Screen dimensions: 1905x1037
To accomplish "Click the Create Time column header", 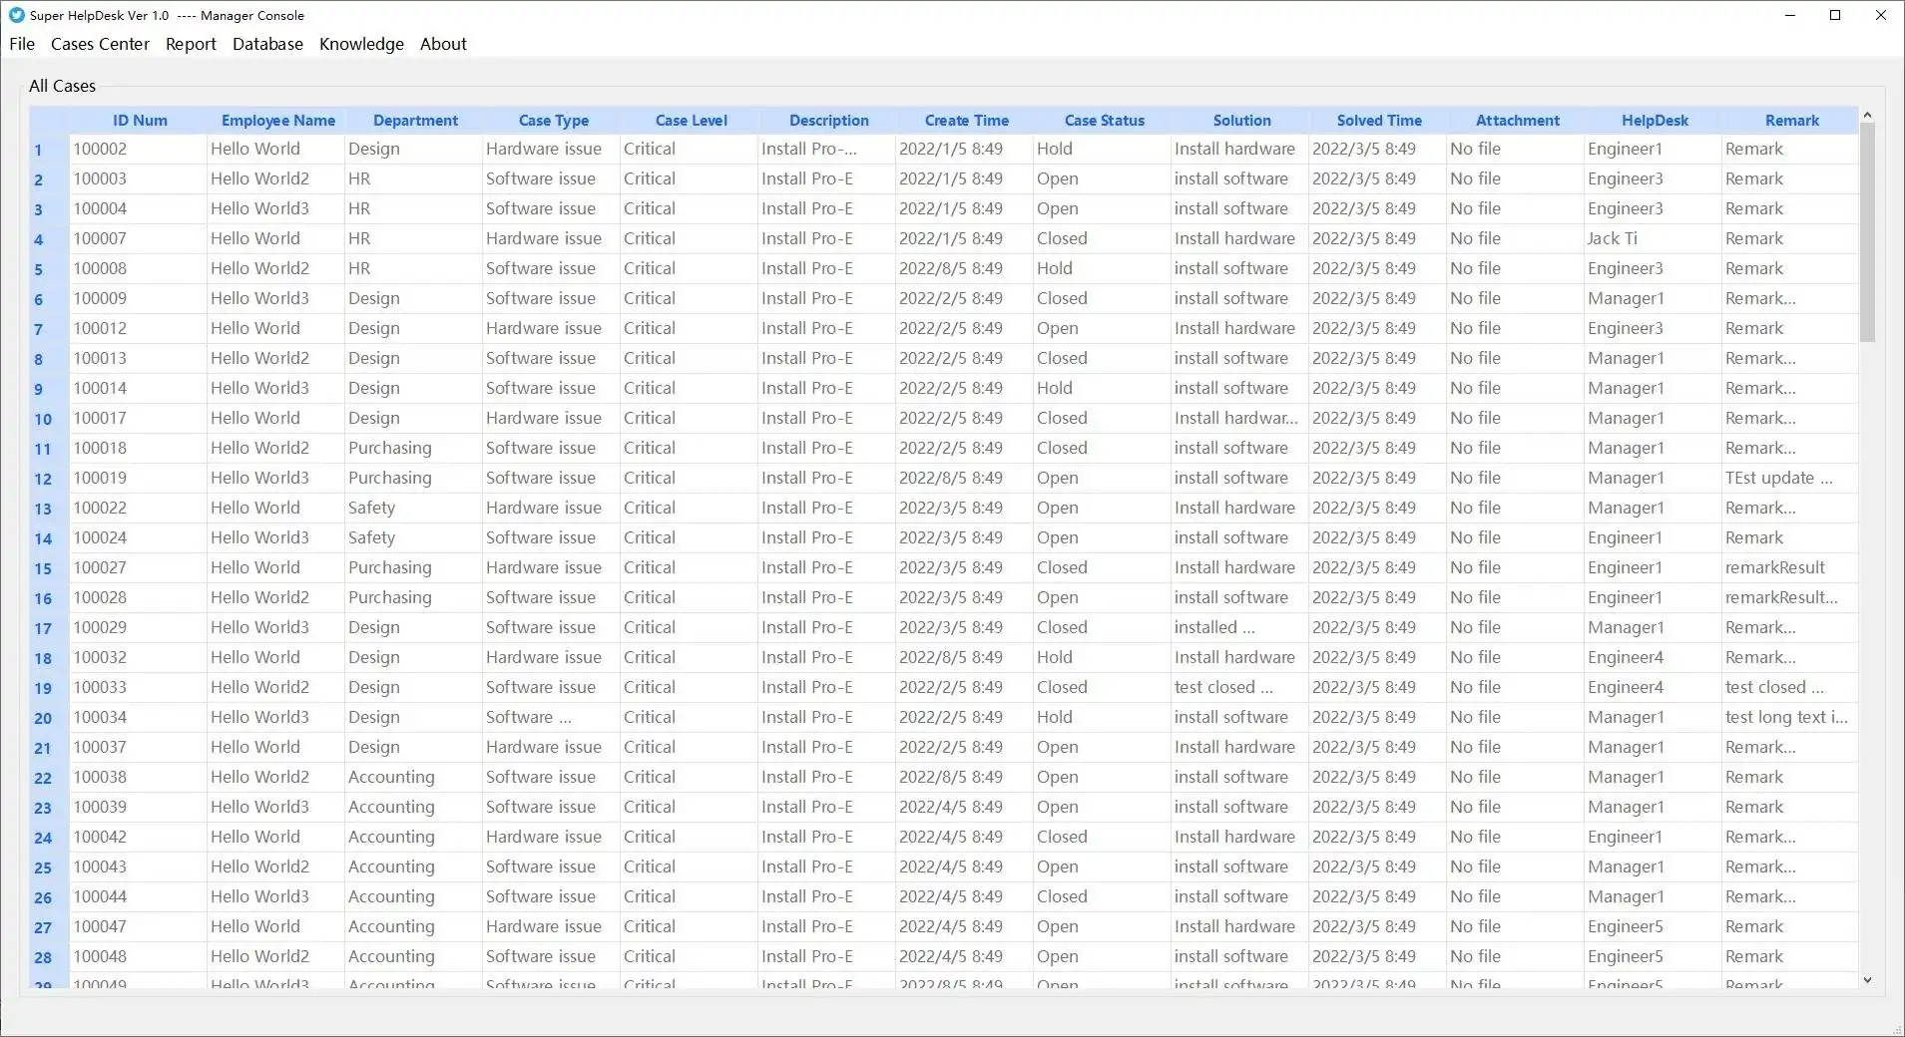I will 966,121.
